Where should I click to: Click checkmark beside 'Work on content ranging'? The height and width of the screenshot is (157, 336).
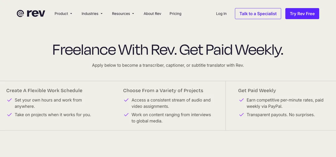(126, 115)
